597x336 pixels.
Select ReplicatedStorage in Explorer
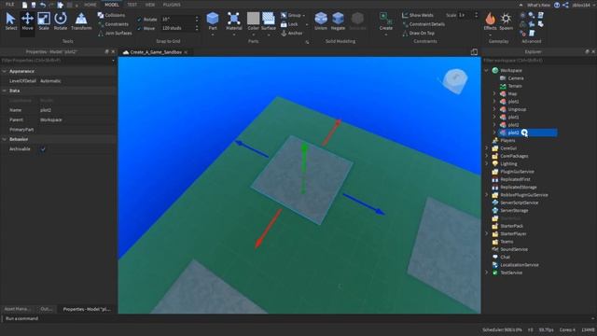pyautogui.click(x=519, y=187)
